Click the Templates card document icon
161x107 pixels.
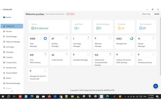tap(119, 28)
